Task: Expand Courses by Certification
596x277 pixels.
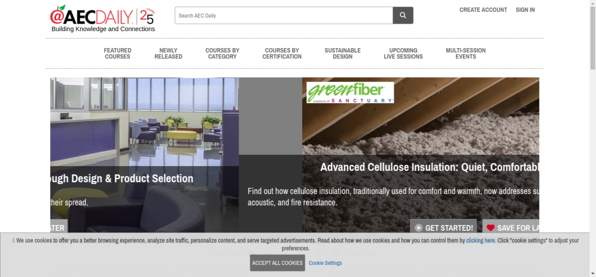Action: (282, 54)
